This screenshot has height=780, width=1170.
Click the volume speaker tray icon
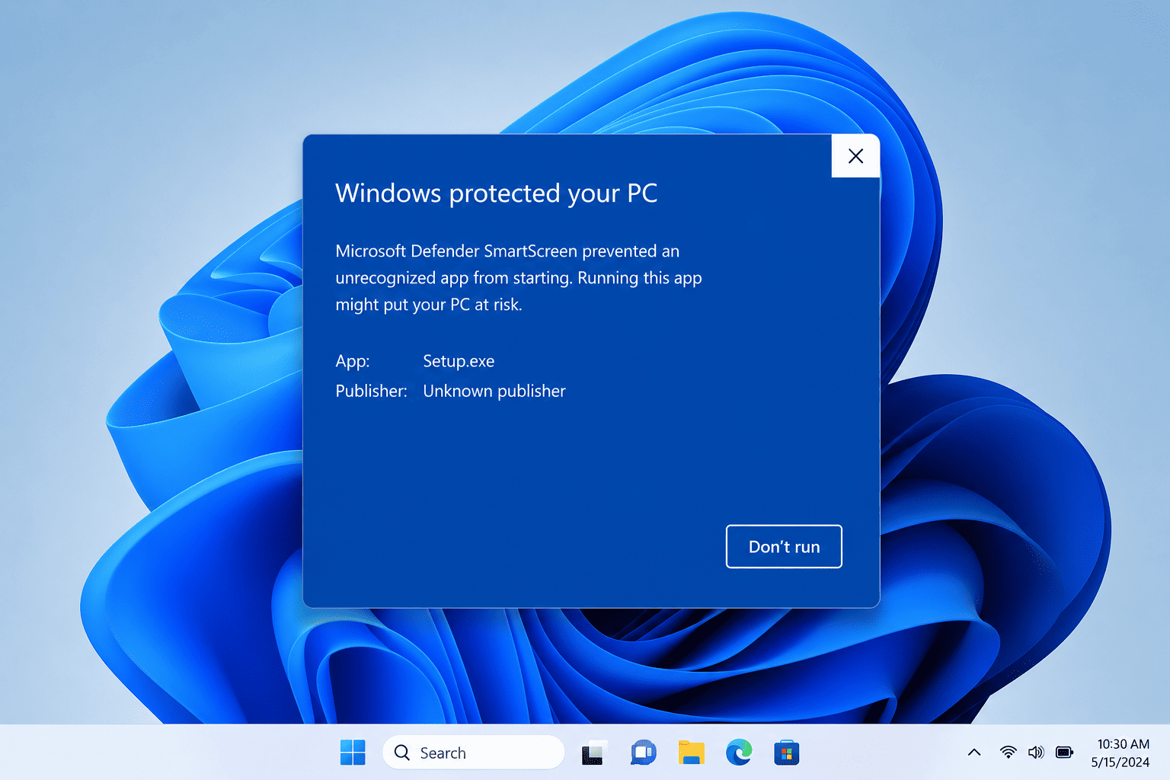1036,753
